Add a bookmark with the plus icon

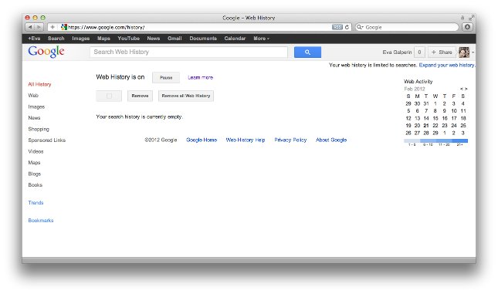tap(53, 27)
